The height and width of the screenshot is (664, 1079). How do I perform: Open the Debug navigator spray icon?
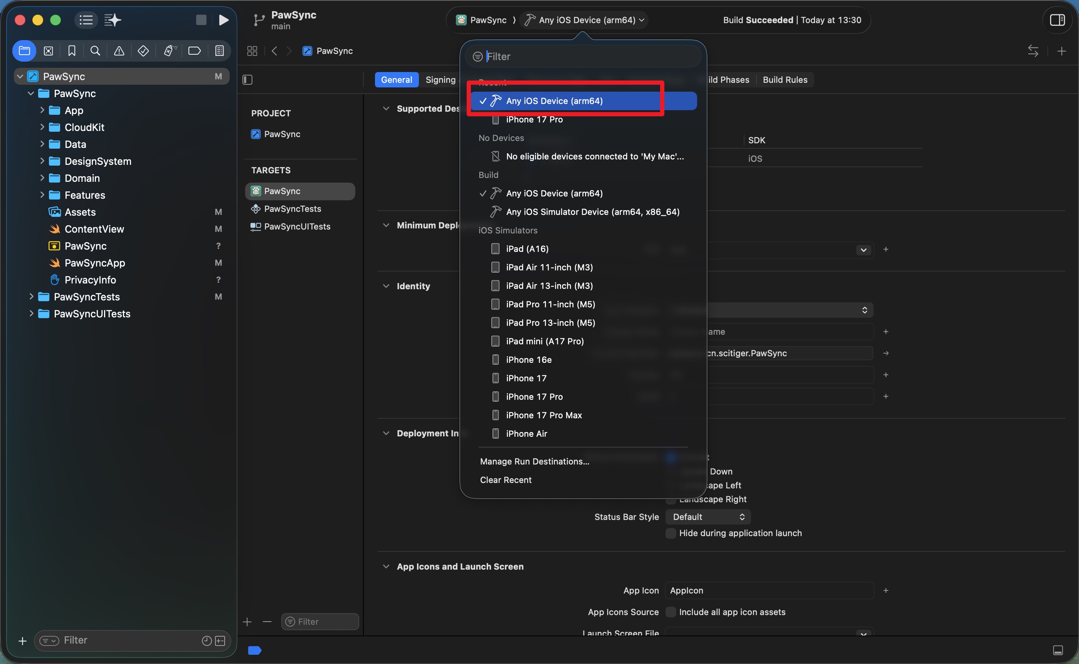click(170, 51)
